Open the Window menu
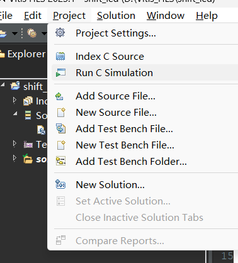The image size is (238, 263). [166, 16]
